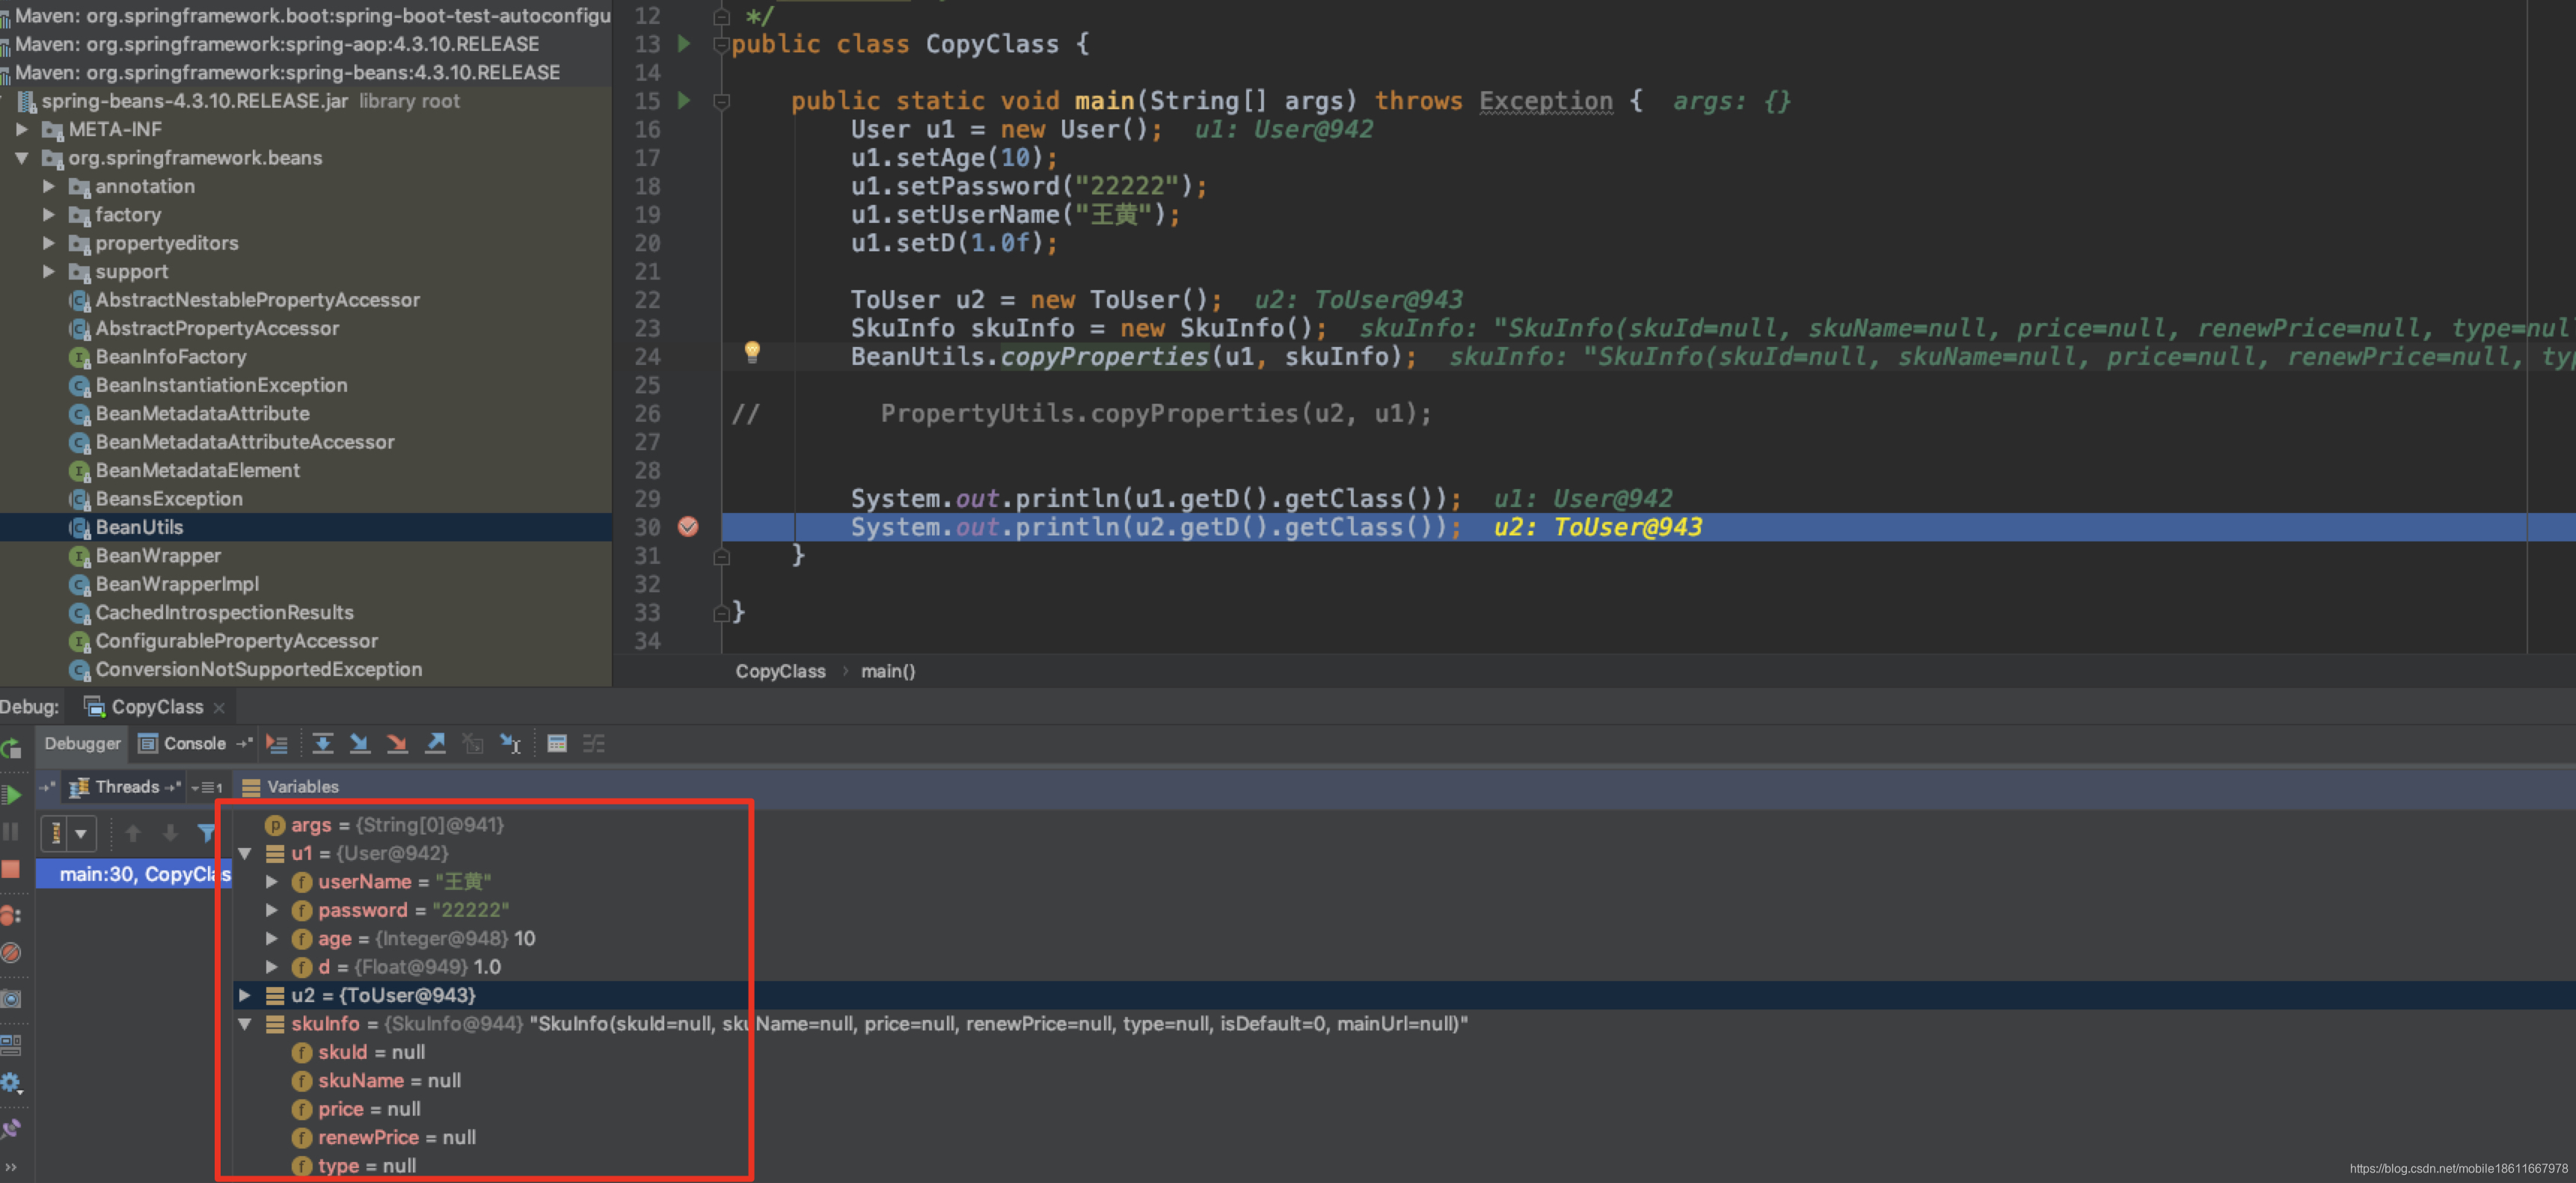The width and height of the screenshot is (2576, 1183).
Task: Expand the u2 ToUser@943 variable node
Action: click(250, 994)
